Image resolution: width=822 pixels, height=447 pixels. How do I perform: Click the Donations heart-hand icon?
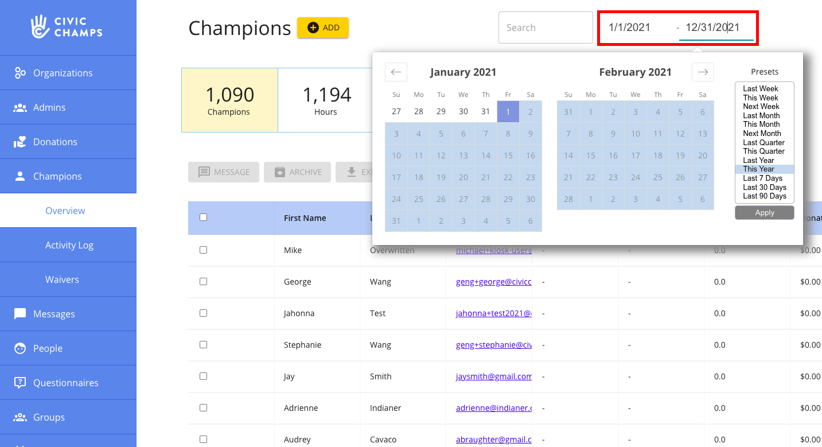point(20,142)
